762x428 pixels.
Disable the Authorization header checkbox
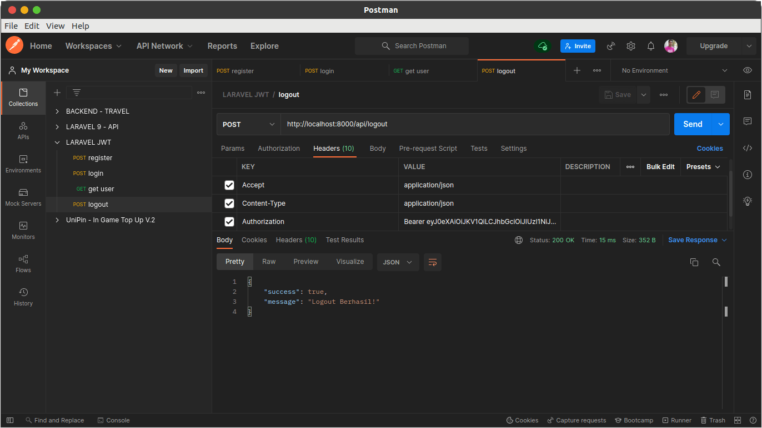[x=229, y=222]
